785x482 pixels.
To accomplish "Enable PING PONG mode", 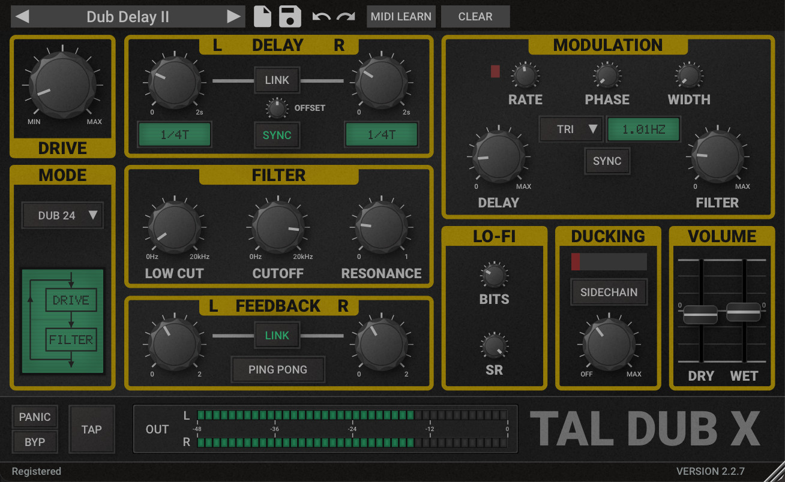I will pyautogui.click(x=278, y=369).
